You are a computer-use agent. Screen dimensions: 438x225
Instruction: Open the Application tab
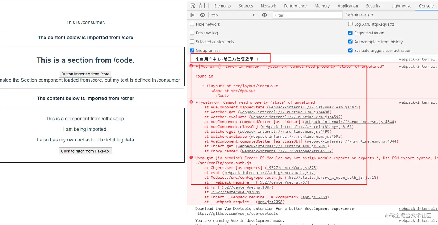point(348,6)
